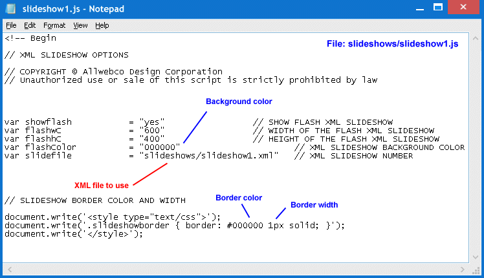
Task: Click the 'SLIDESHOW BORDER COLOR AND WIDTH' comment
Action: pyautogui.click(x=95, y=200)
